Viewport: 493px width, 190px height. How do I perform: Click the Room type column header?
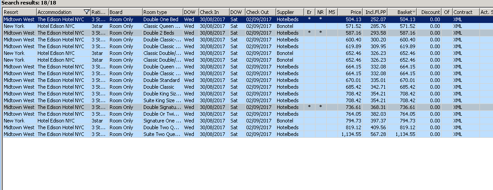[x=163, y=12]
